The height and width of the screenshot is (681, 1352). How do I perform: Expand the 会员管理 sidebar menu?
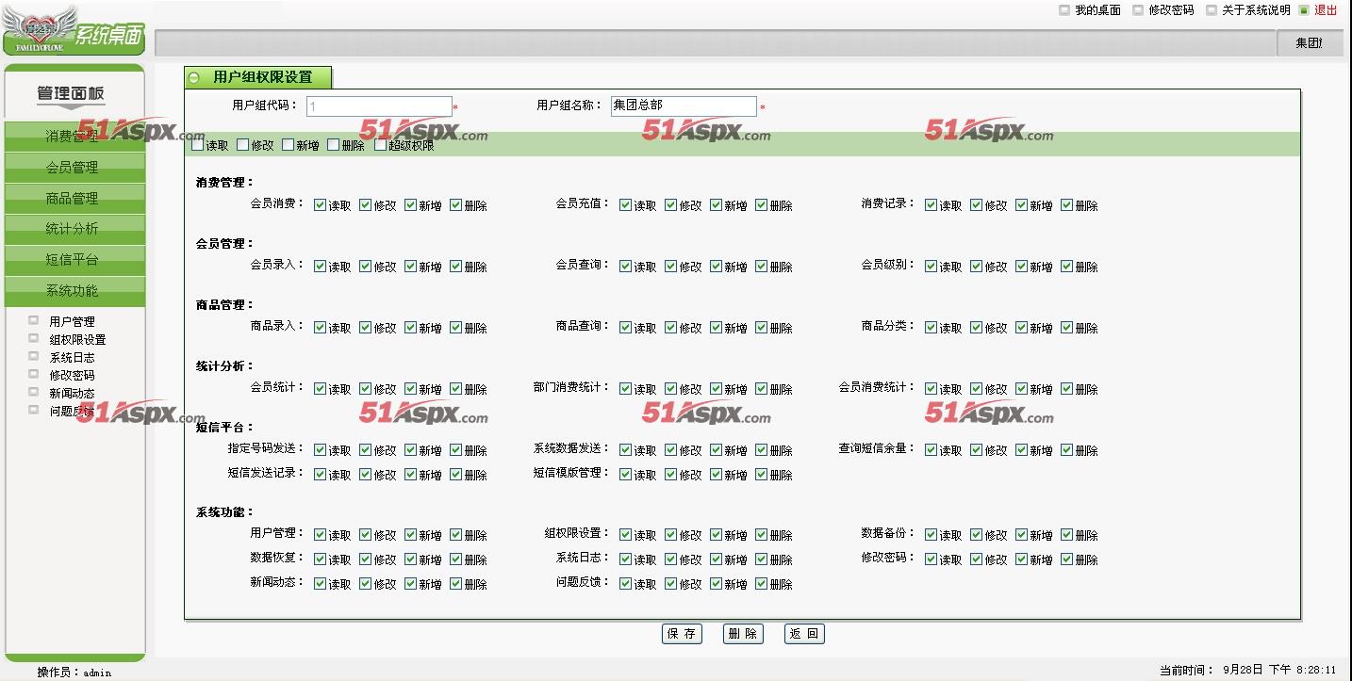pos(74,168)
